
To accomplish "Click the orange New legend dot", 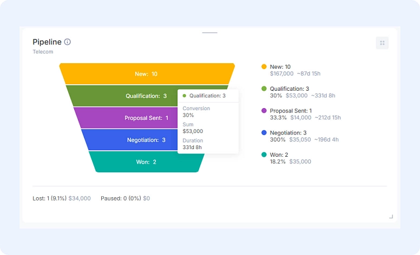I will pos(264,67).
